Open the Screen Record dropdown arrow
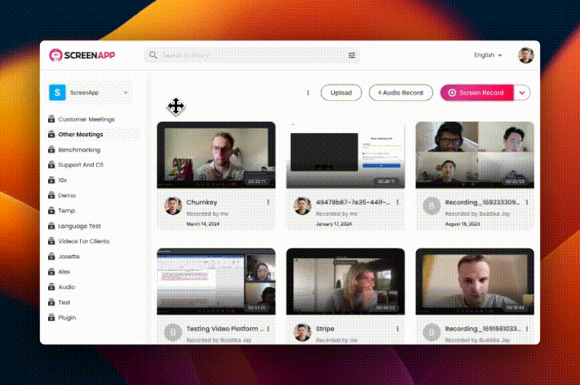The height and width of the screenshot is (385, 580). (522, 93)
